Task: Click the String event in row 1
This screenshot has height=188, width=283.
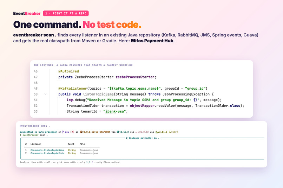Action: 72,150
